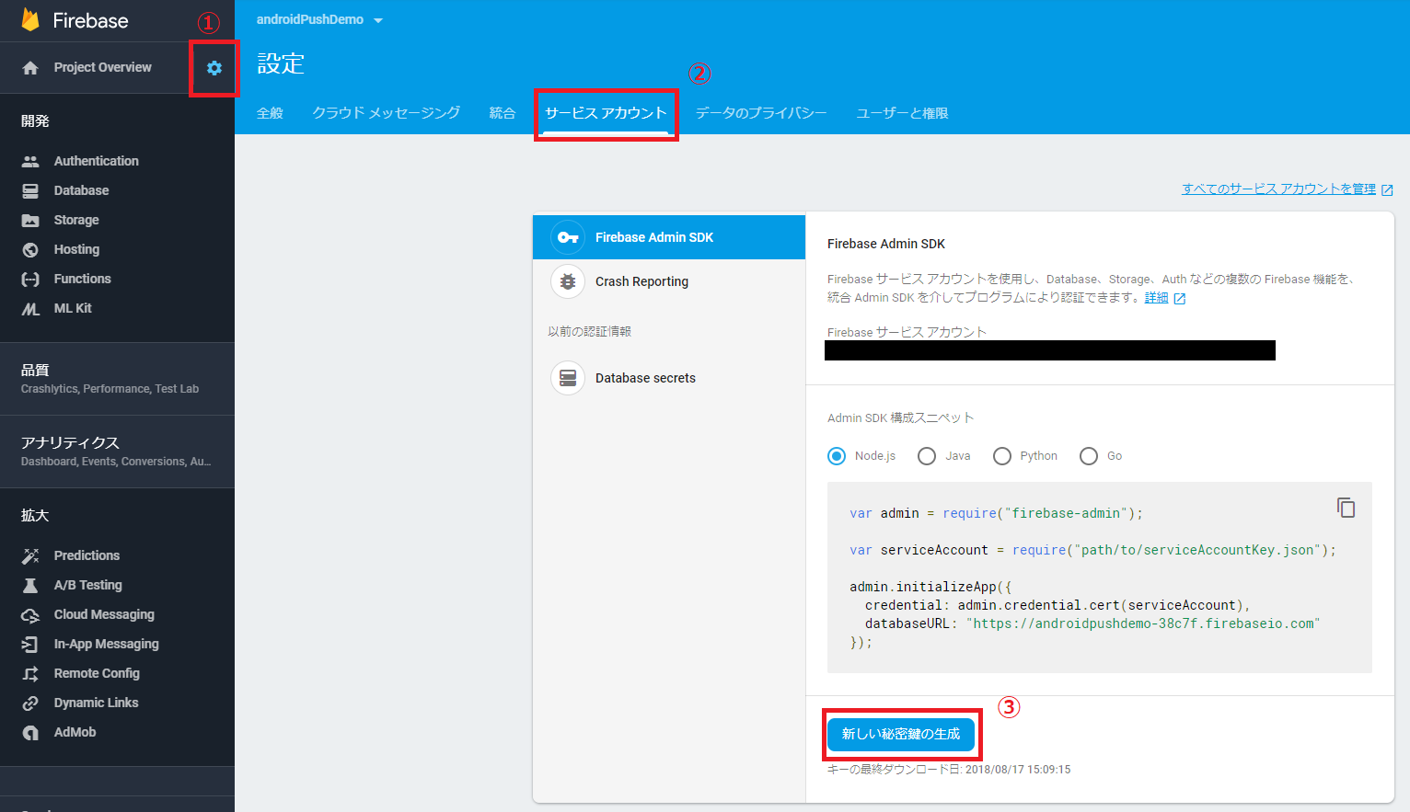Click the Firebase Admin SDK panel heading
The height and width of the screenshot is (812, 1410).
886,244
